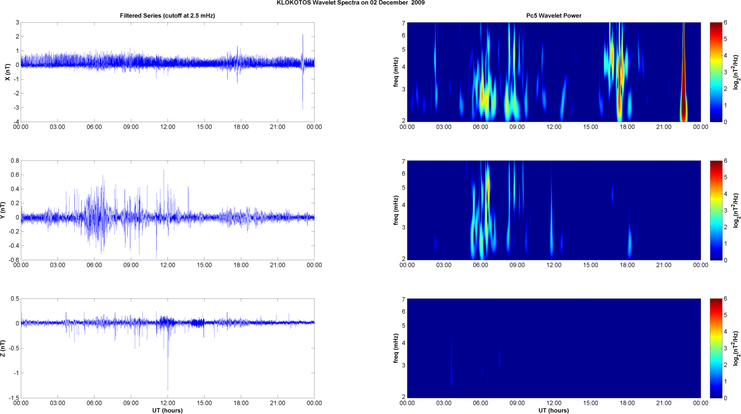741x414 pixels.
Task: Click 'freq (mHz)' label of top wavelet spectrum
Action: tap(396, 72)
